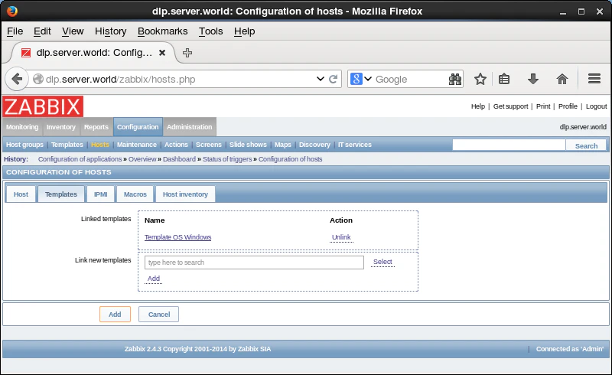Expand the URL bar history dropdown
Viewport: 612px width, 375px height.
tap(320, 79)
